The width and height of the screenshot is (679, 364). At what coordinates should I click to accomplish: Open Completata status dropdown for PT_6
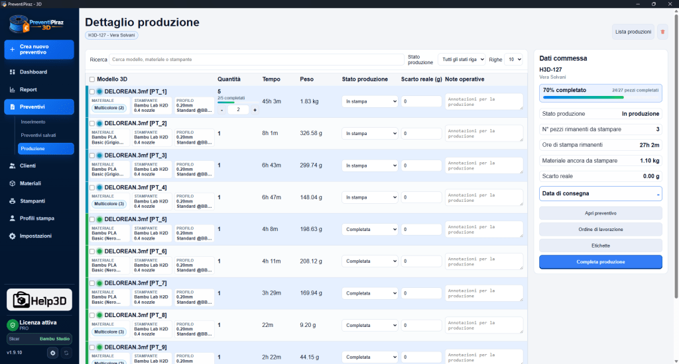pos(369,261)
